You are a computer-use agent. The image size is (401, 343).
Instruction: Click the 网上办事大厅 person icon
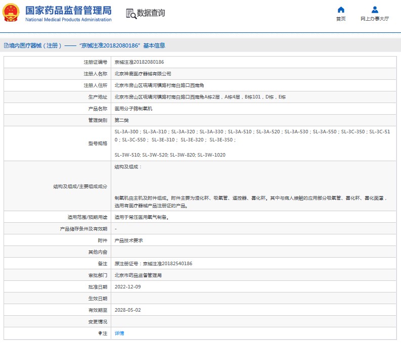click(375, 10)
